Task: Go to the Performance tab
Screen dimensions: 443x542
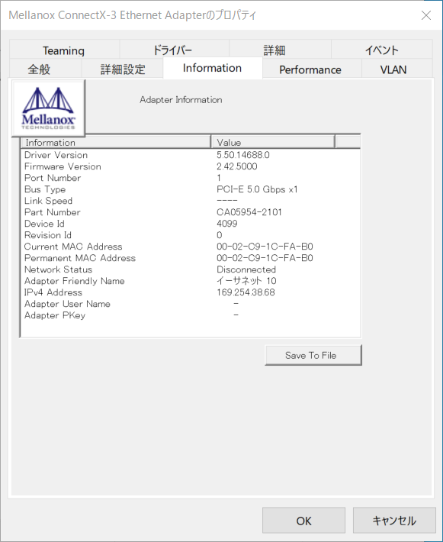Action: click(312, 69)
